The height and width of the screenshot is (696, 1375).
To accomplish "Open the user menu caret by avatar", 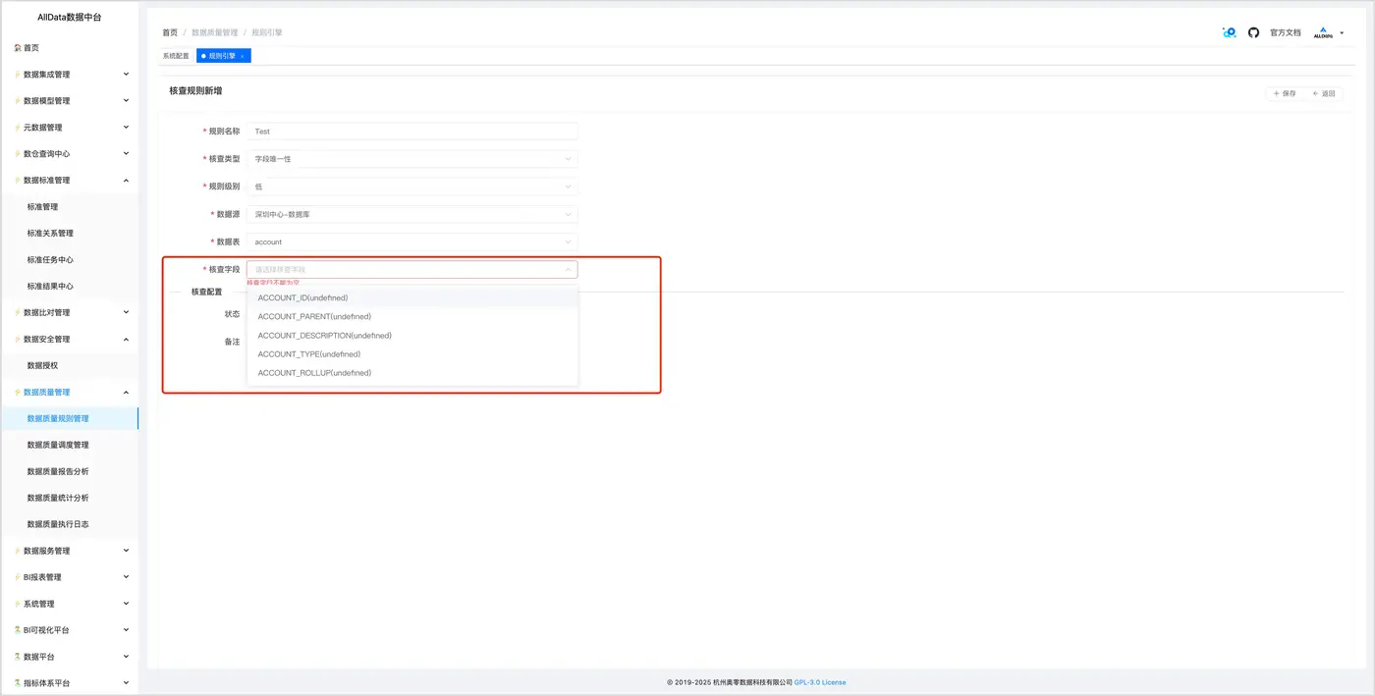I will 1343,33.
